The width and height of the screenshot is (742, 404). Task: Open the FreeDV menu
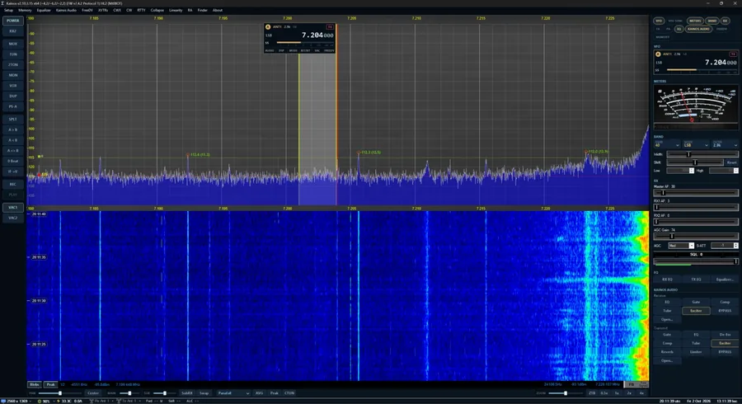click(87, 10)
